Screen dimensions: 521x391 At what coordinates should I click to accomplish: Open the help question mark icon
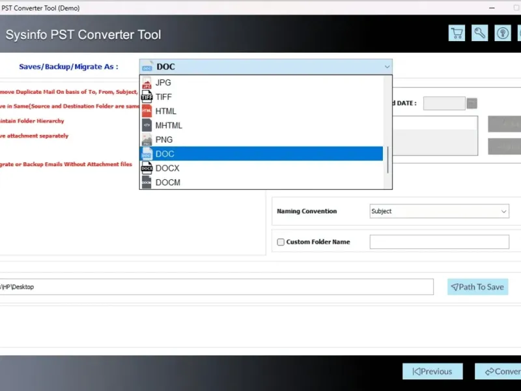[x=502, y=33]
